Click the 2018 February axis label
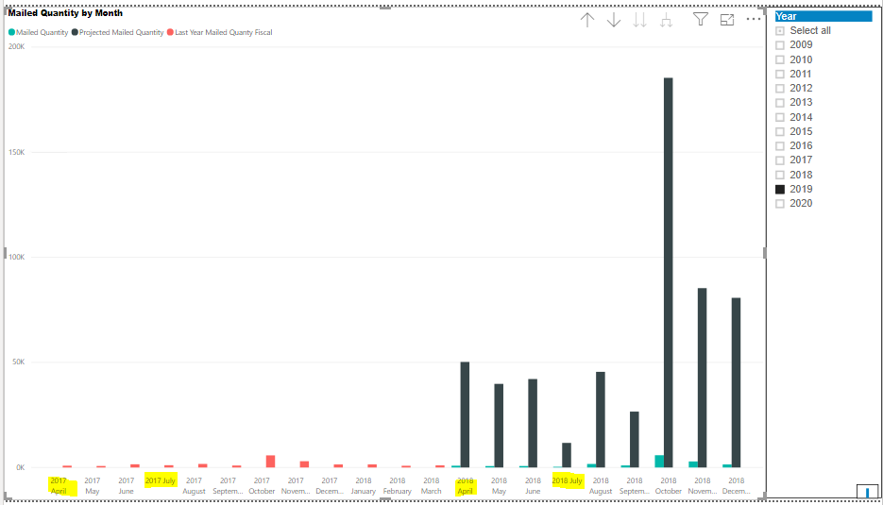Viewport: 883px width, 505px height. (x=398, y=486)
